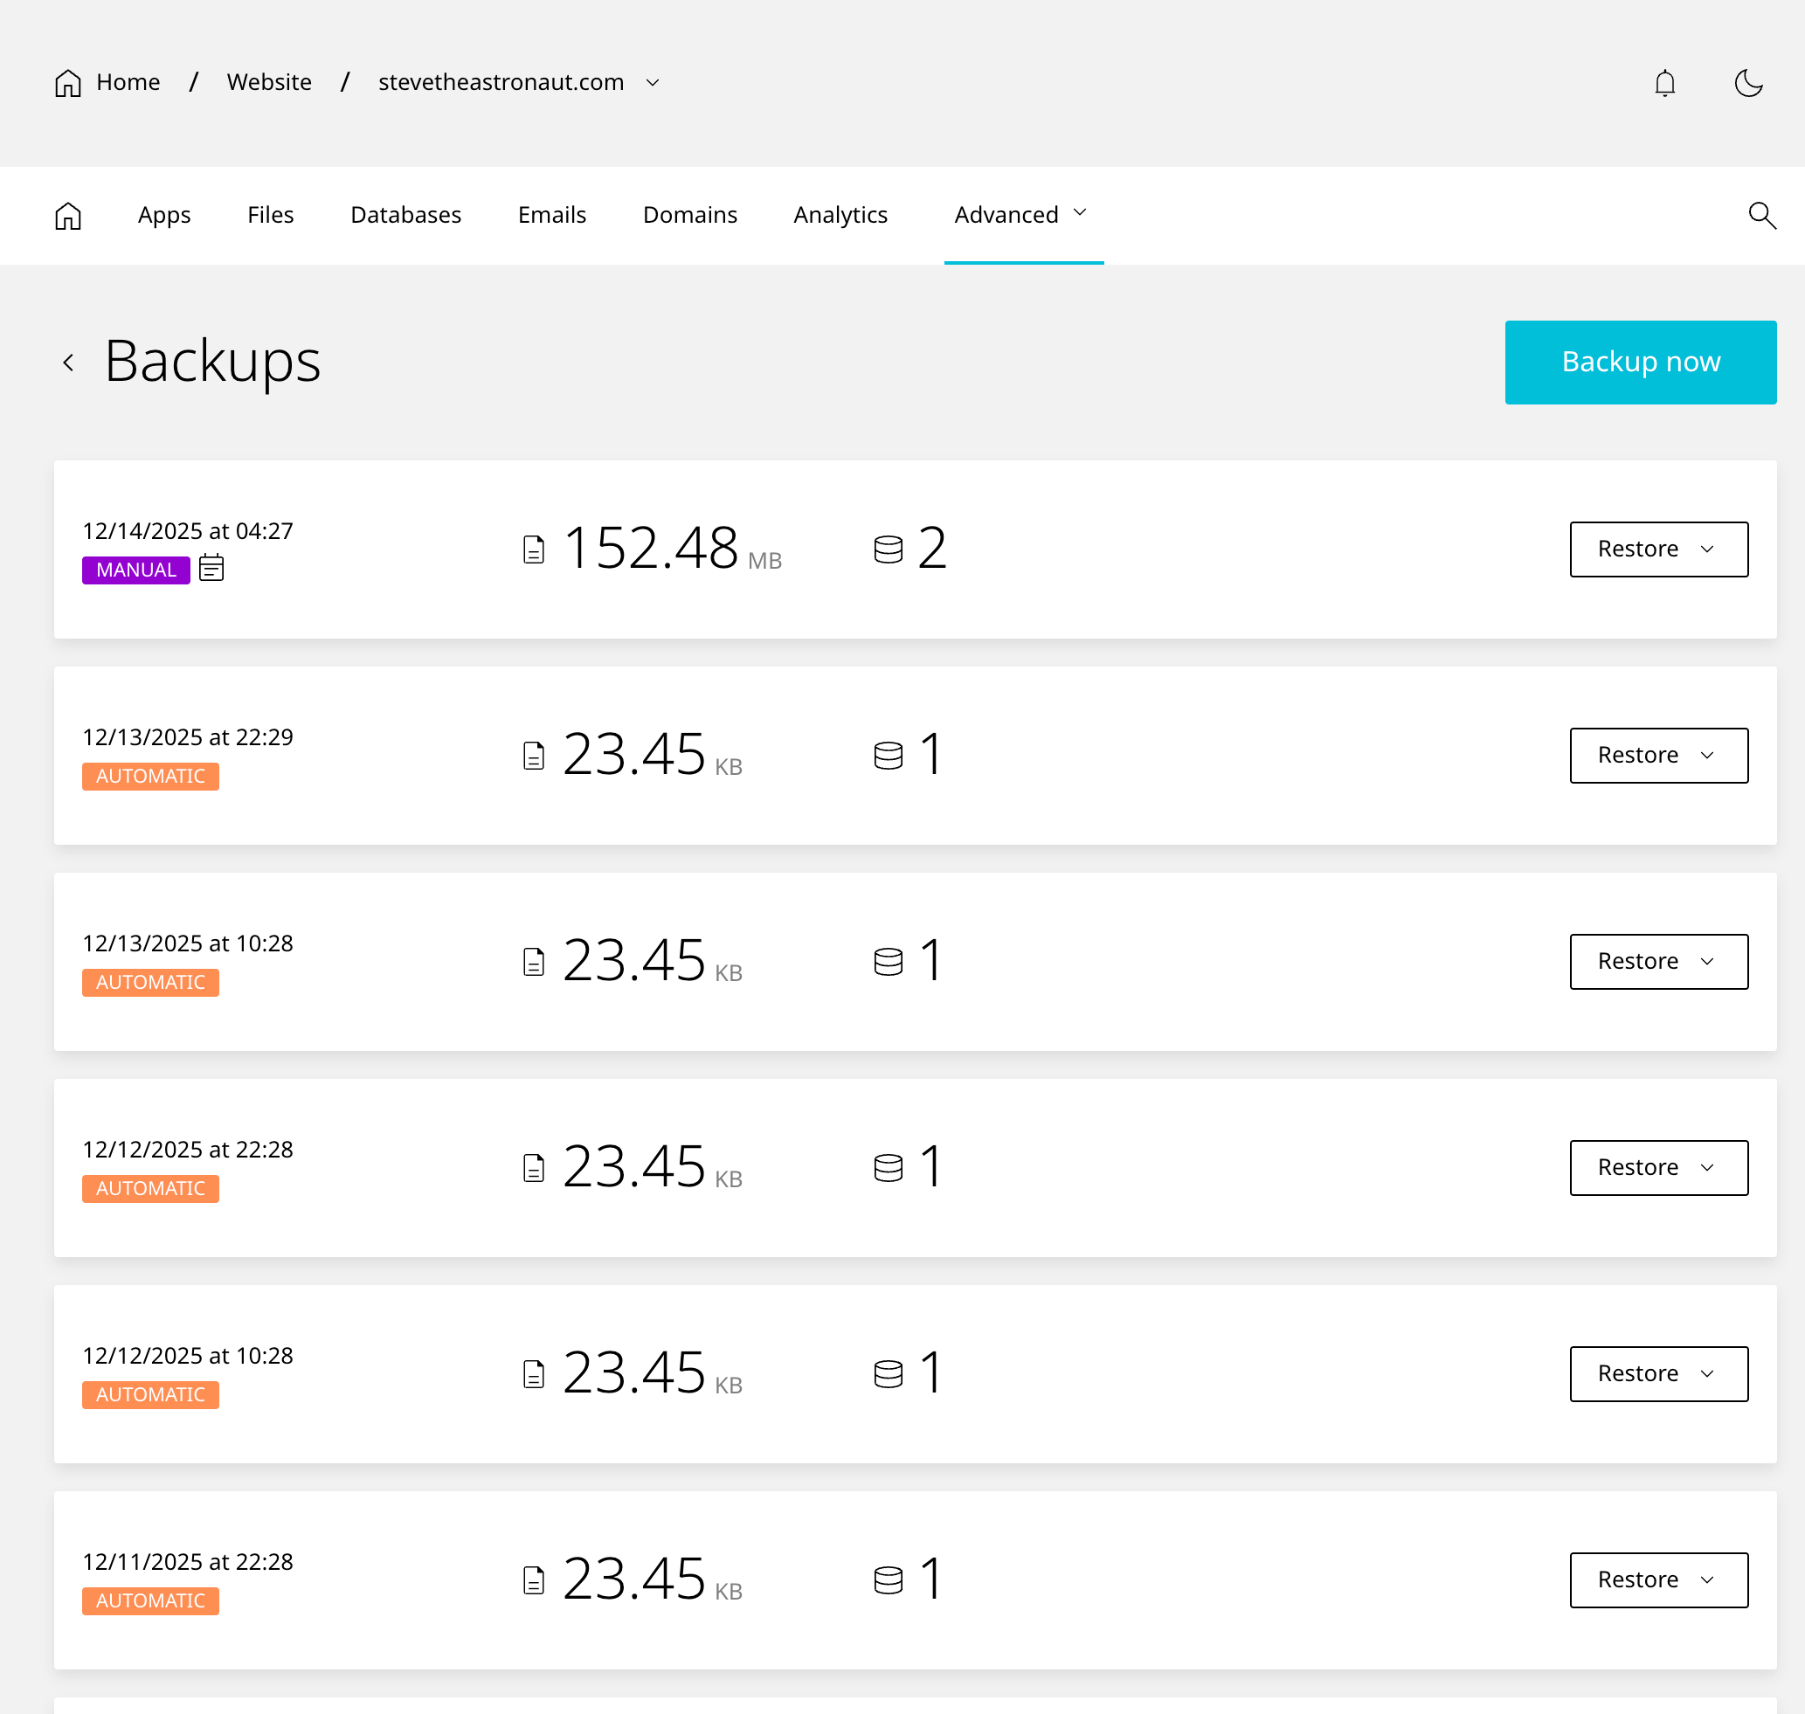
Task: Click the home icon in navigation bar
Action: (68, 216)
